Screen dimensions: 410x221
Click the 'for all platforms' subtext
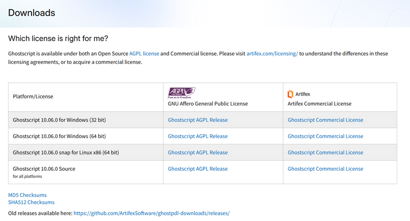pos(27,177)
